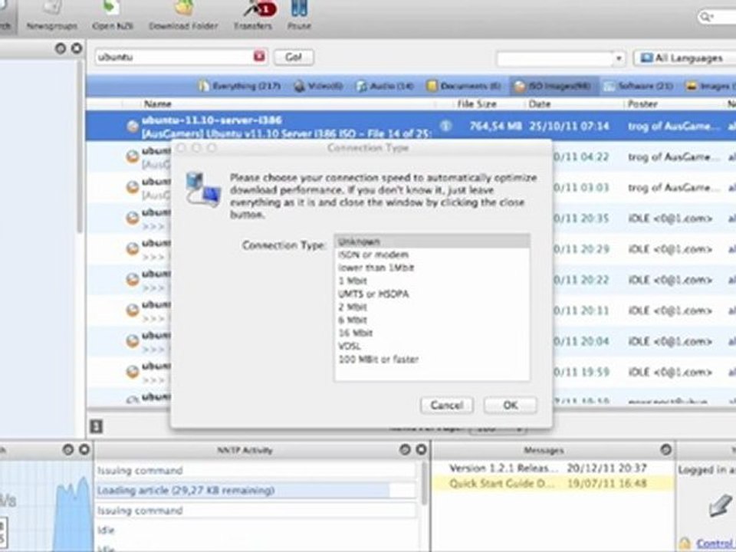
Task: Sort results by Poster column header
Action: coord(642,103)
